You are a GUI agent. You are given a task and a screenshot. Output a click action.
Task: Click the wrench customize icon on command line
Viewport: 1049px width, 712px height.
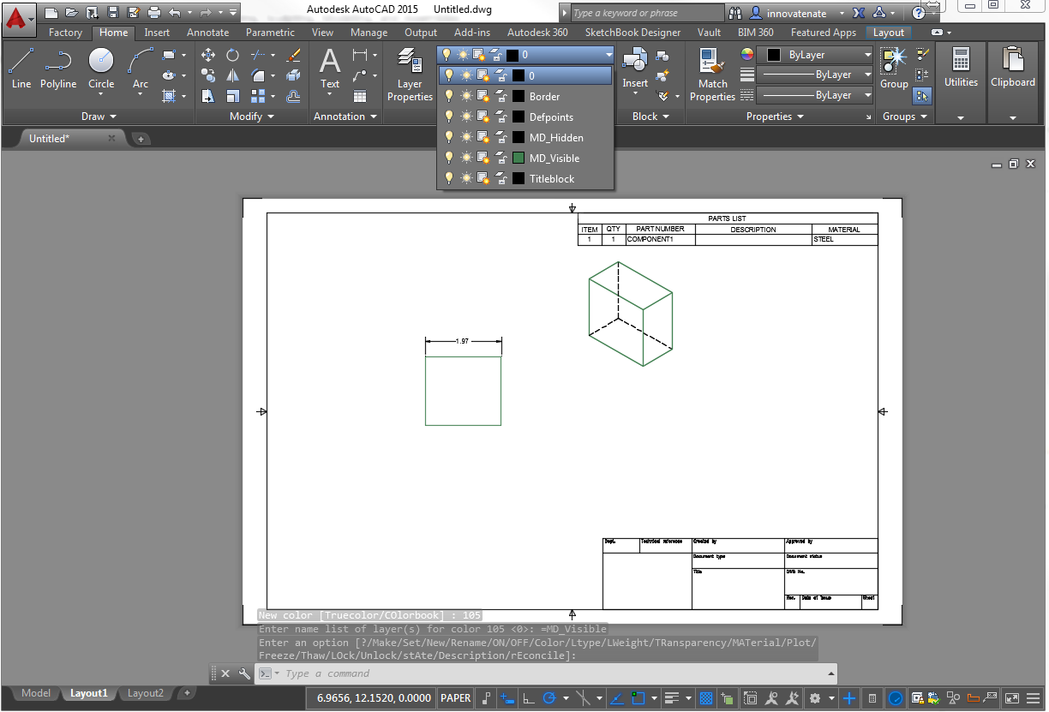tap(244, 673)
